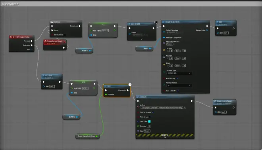
Task: Click the Scale vector pin
Action: tap(164, 65)
